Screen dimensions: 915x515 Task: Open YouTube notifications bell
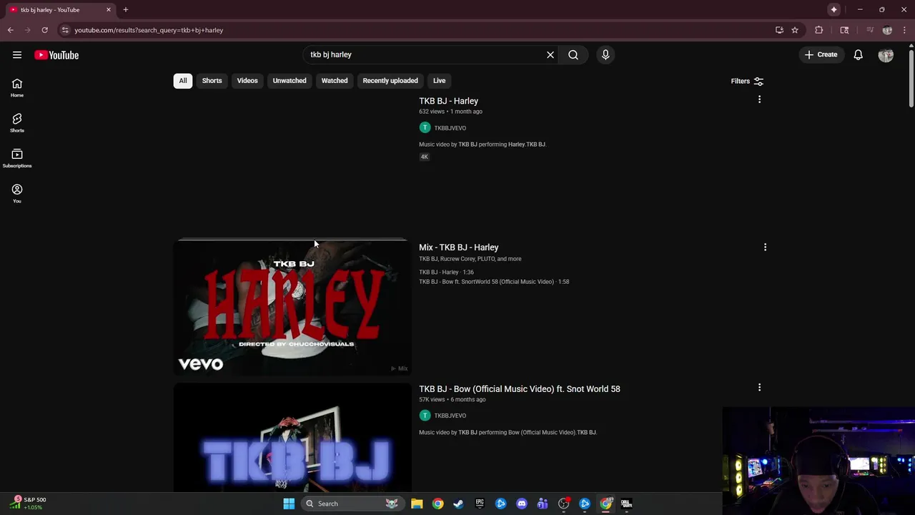point(859,54)
